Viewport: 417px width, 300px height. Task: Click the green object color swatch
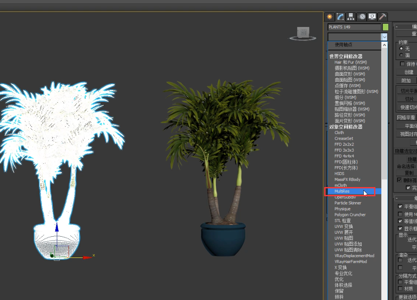(385, 27)
